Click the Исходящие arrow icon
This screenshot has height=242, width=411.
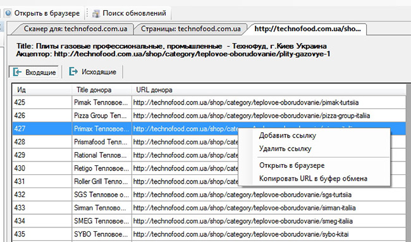[x=73, y=72]
